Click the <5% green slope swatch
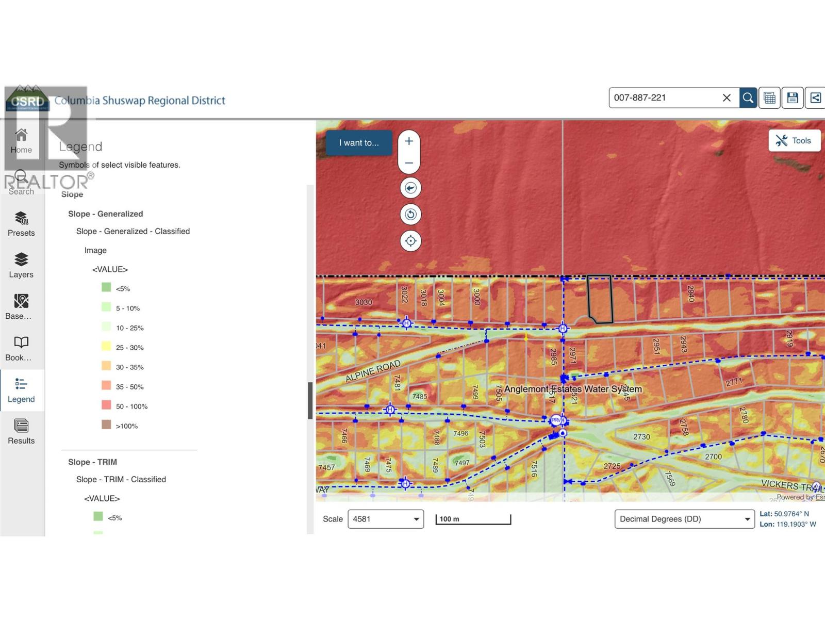Image resolution: width=825 pixels, height=619 pixels. point(106,287)
